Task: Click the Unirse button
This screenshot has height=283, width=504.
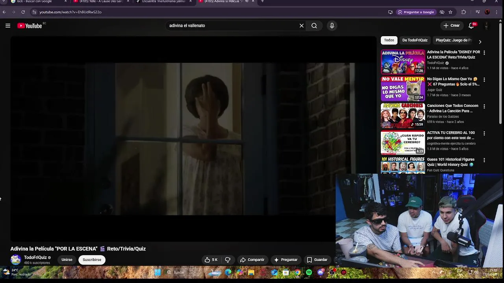Action: pos(67,259)
